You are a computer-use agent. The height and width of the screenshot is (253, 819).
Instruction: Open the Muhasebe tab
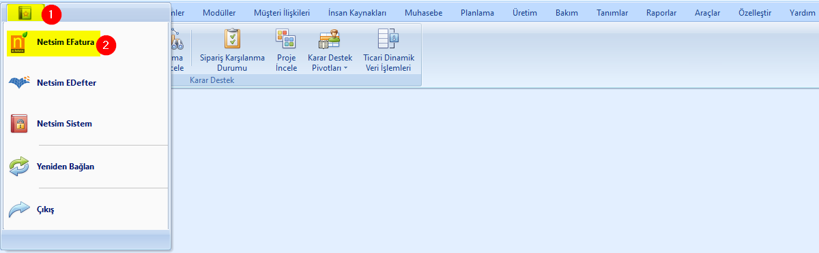click(422, 13)
